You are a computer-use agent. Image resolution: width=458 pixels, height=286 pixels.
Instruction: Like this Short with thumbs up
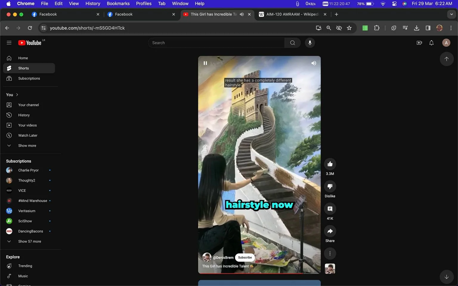(x=330, y=164)
